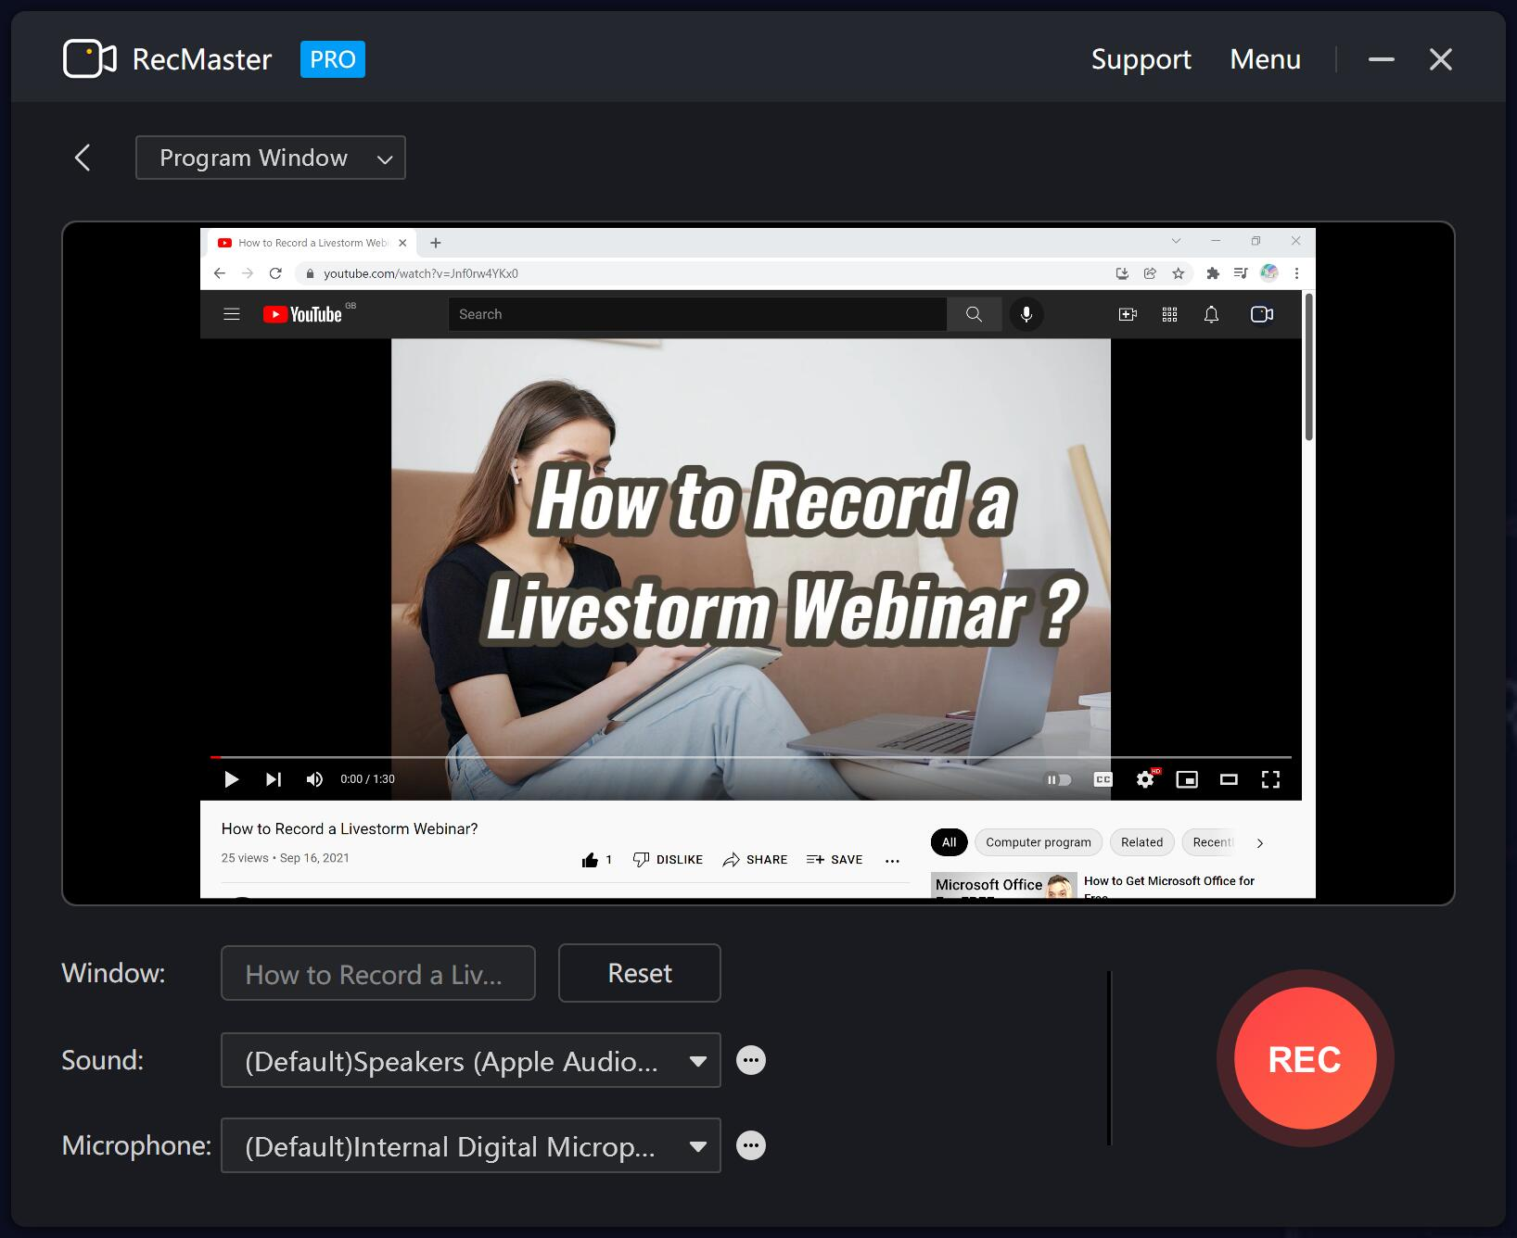Click Chrome install app icon
This screenshot has height=1238, width=1517.
[x=1122, y=273]
